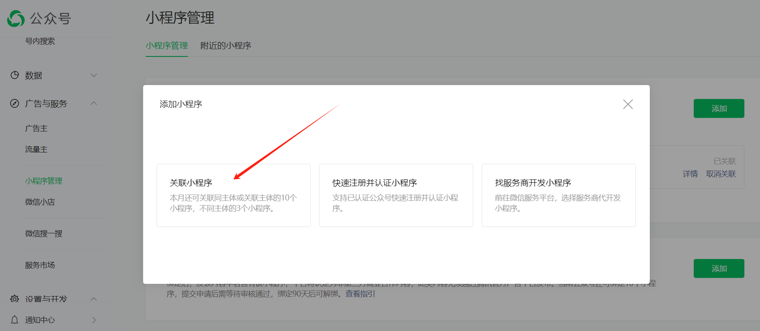Open the 查看指引 link
760x331 pixels.
360,294
